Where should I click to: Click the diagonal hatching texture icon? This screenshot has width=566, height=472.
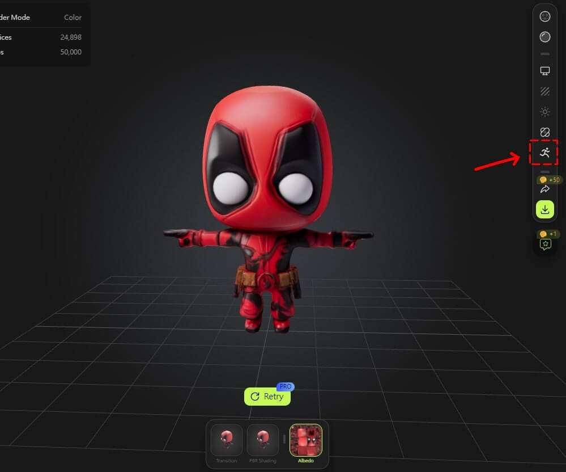coord(544,91)
